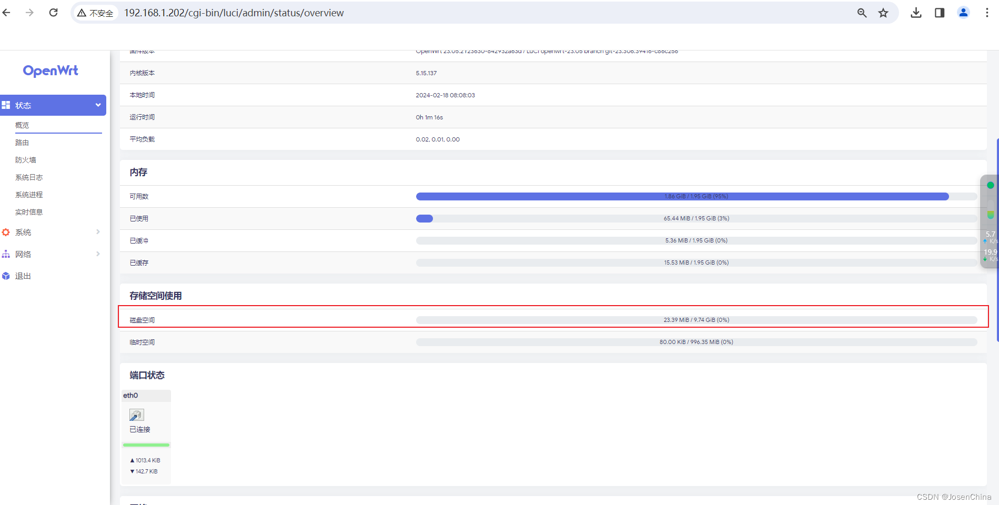Viewport: 999px width, 505px height.
Task: Click the 已缓冲 memory bar
Action: [697, 240]
